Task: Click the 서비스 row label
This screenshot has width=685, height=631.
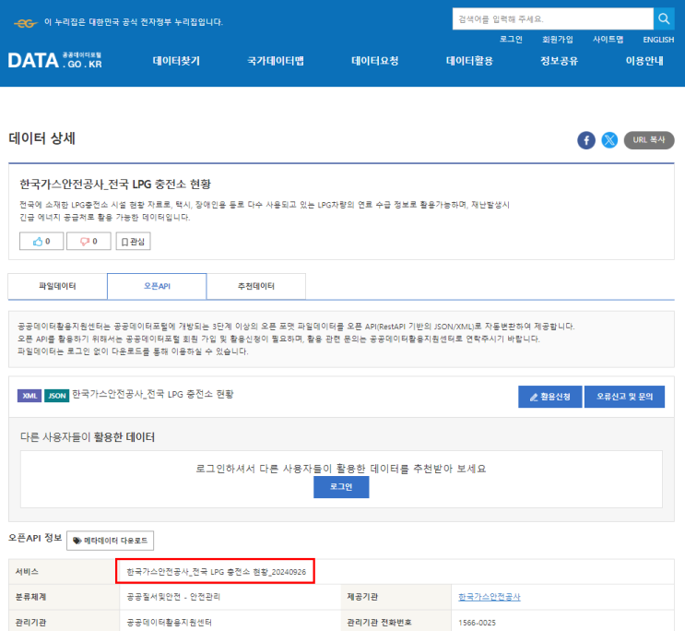Action: coord(27,572)
